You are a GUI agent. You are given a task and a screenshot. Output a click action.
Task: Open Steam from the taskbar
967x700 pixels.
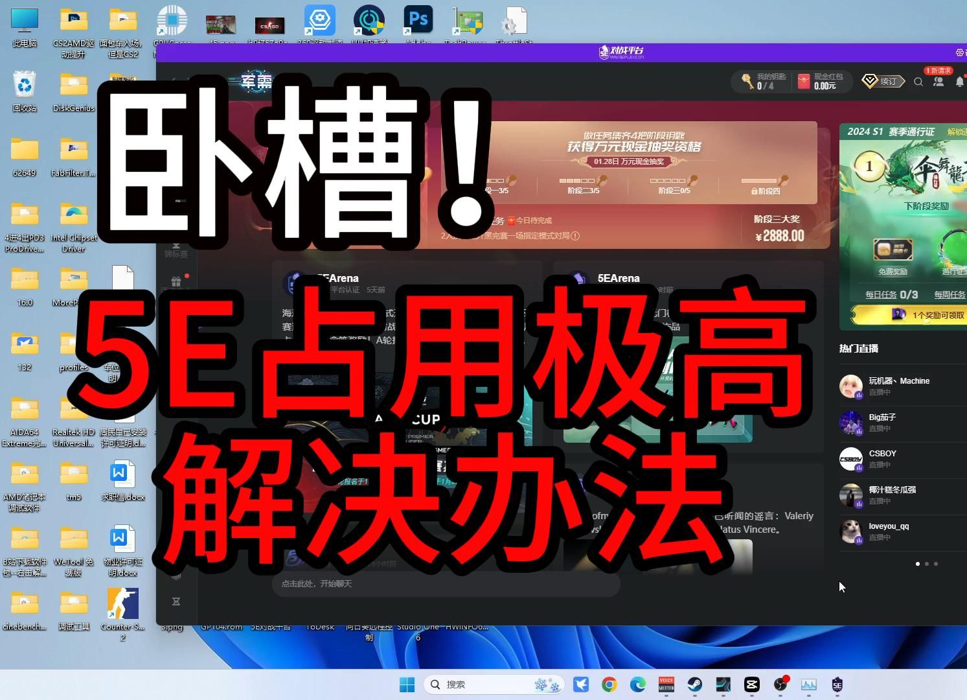pyautogui.click(x=694, y=684)
